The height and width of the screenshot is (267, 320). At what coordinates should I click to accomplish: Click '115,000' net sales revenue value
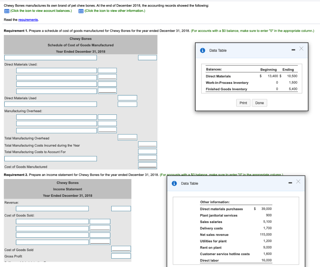(x=266, y=235)
